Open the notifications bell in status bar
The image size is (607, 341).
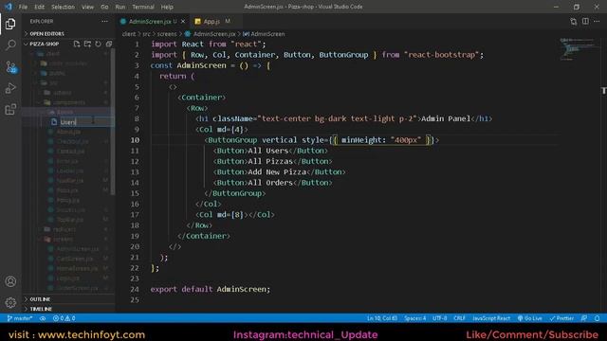597,318
